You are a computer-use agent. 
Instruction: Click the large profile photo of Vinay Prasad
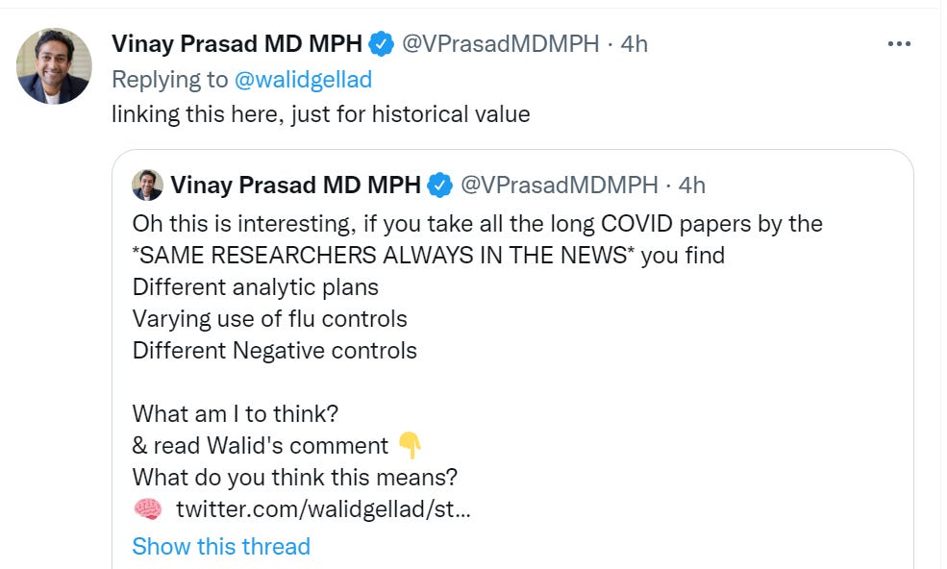(x=54, y=65)
